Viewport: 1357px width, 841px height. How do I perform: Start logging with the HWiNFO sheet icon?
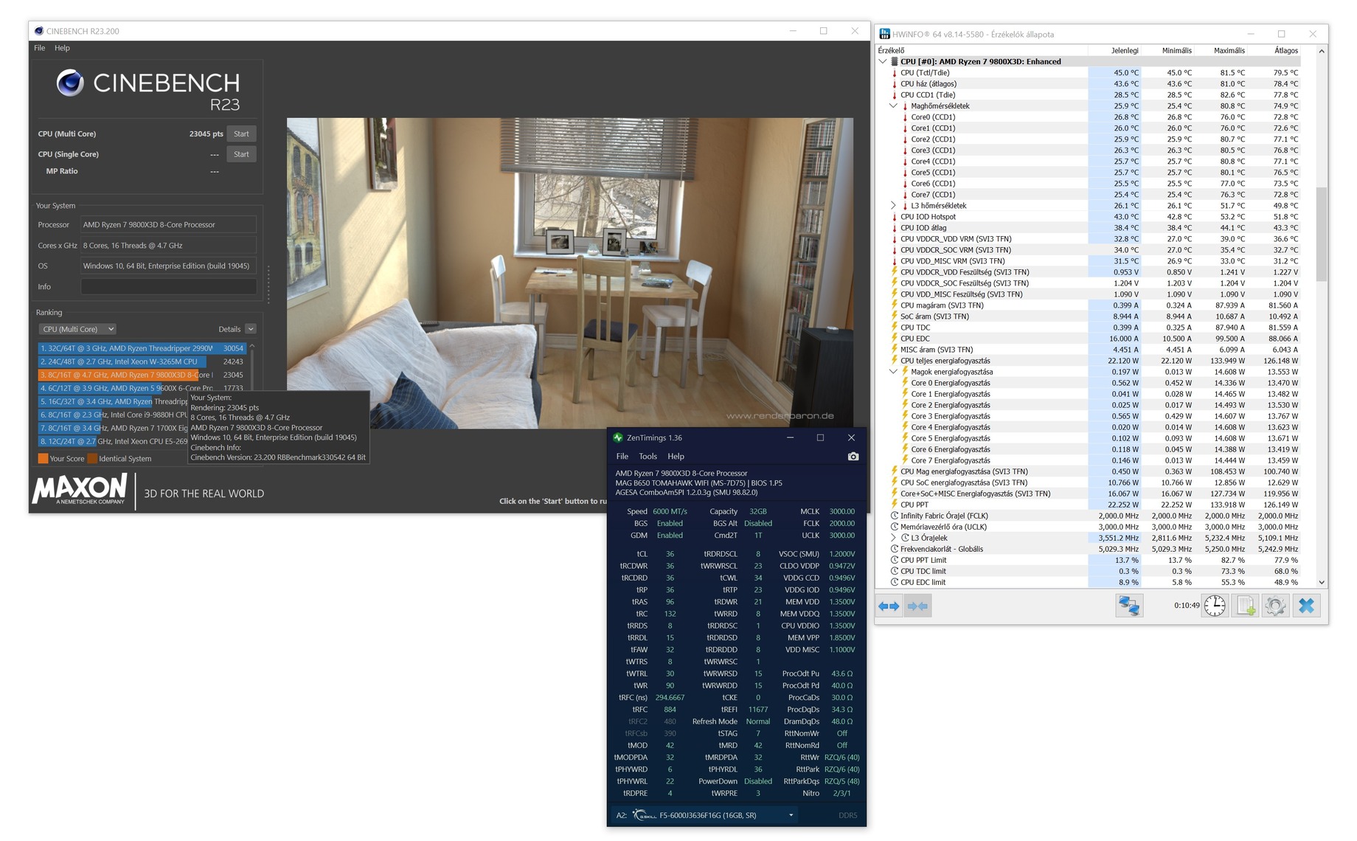point(1246,606)
